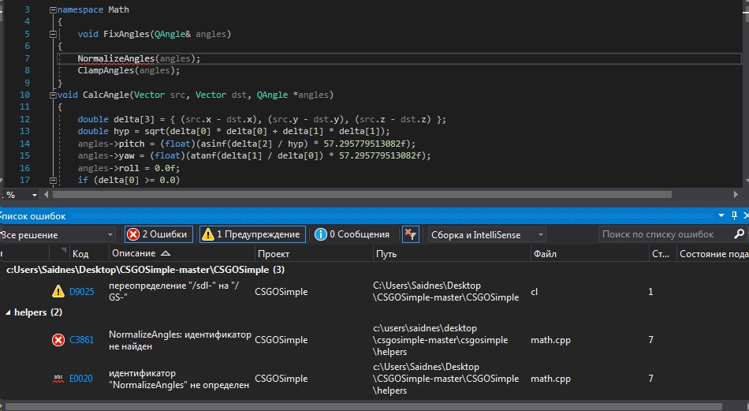Click the sqrt call on line 13
This screenshot has width=749, height=411.
pyautogui.click(x=154, y=132)
